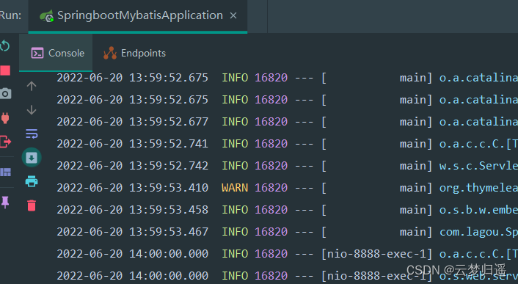
Task: Click the timestamp 13:59:52.741 log line
Action: [169, 144]
